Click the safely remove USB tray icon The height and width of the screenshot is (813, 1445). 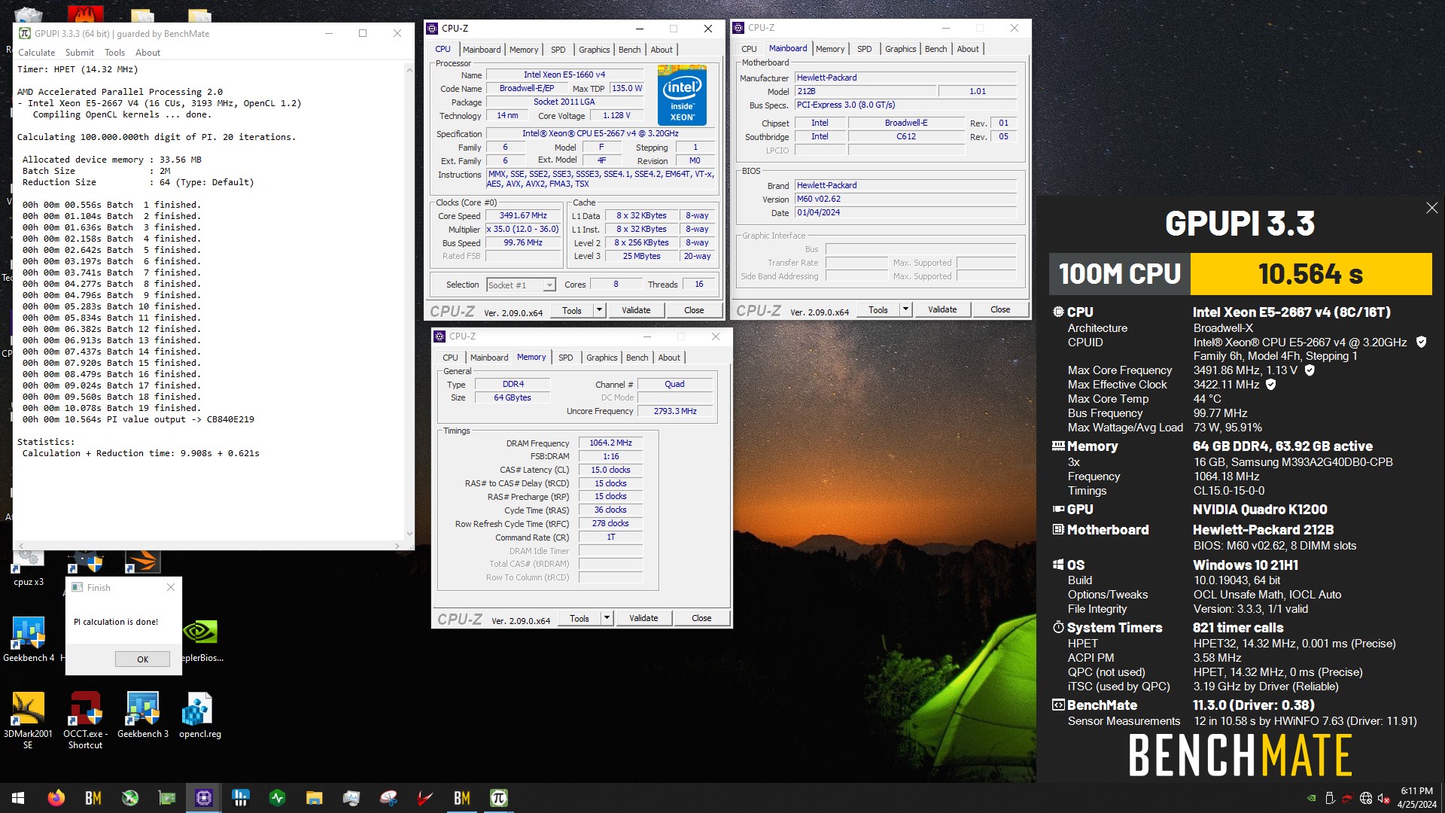(1330, 798)
